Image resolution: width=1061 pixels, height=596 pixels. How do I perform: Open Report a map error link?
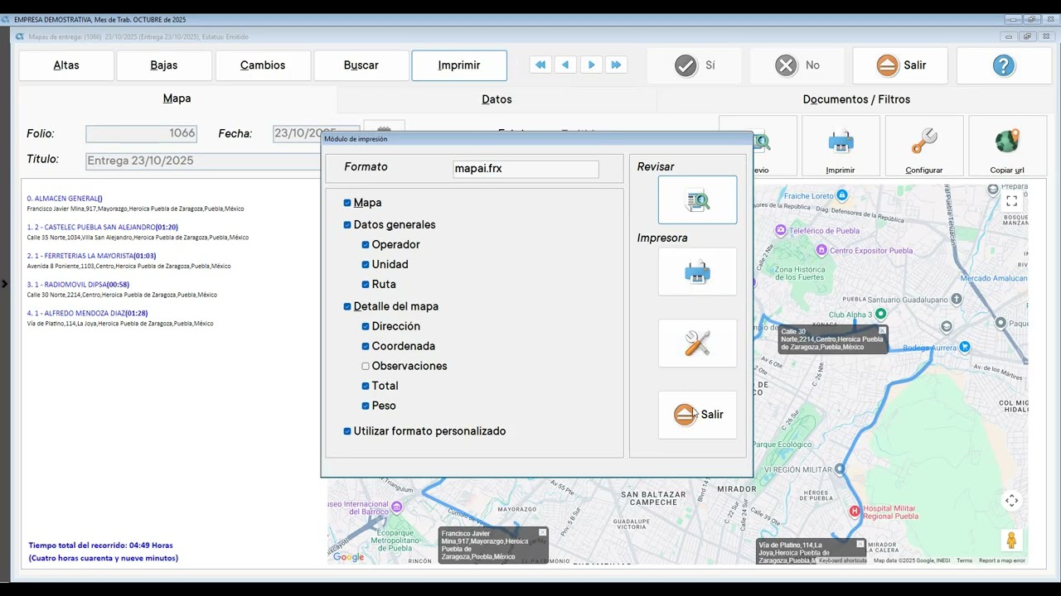coord(1001,561)
